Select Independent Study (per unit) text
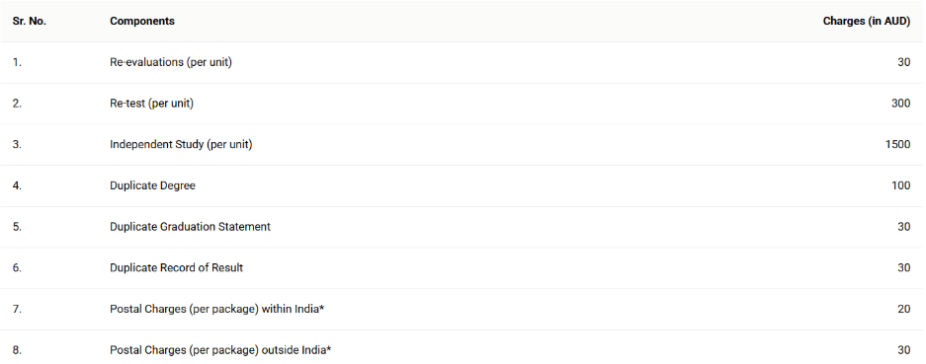The height and width of the screenshot is (364, 926). 181,145
